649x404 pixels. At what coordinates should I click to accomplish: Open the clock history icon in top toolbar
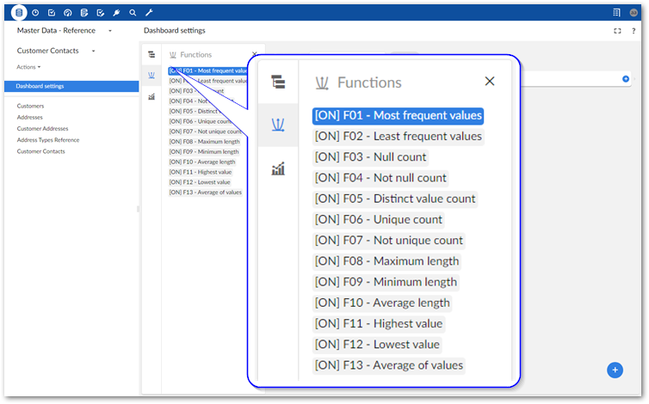click(x=35, y=13)
